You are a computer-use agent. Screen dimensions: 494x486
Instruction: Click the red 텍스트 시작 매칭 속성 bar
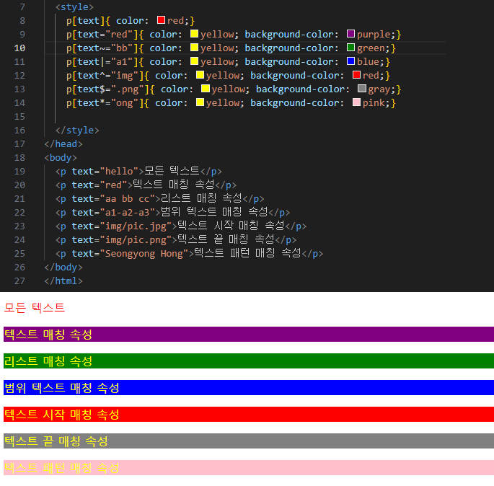click(249, 414)
